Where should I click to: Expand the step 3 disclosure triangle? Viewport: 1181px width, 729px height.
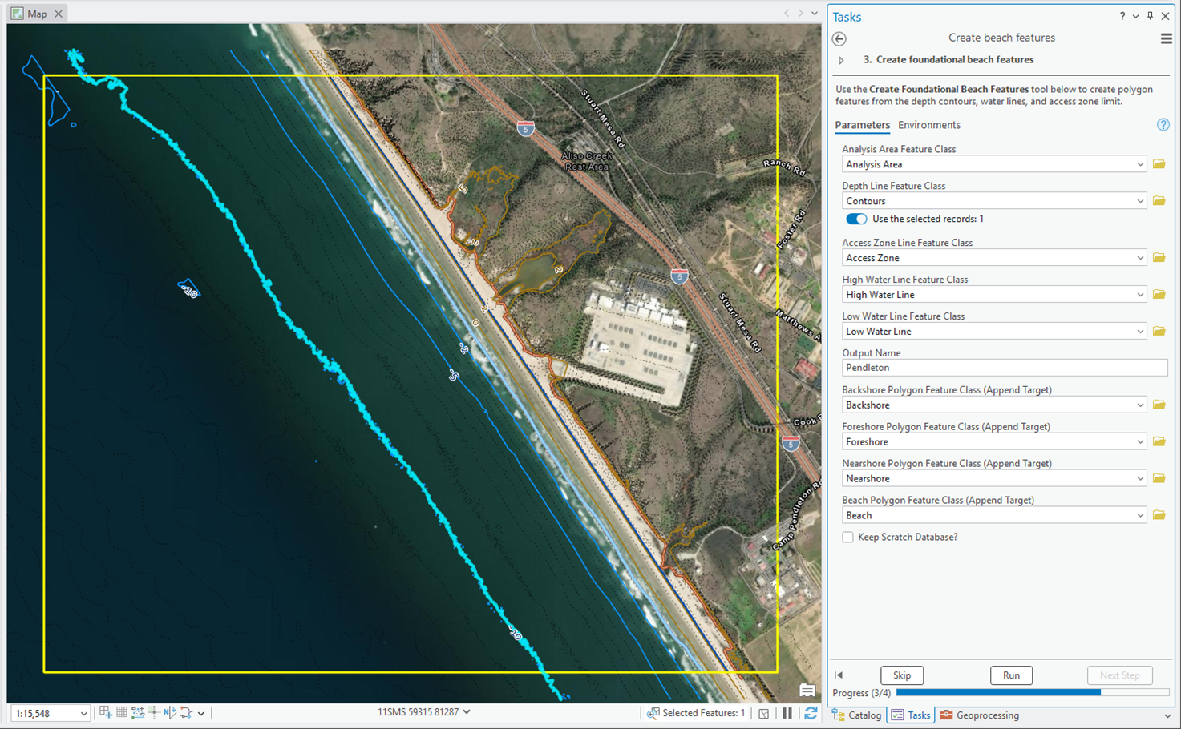click(x=841, y=60)
